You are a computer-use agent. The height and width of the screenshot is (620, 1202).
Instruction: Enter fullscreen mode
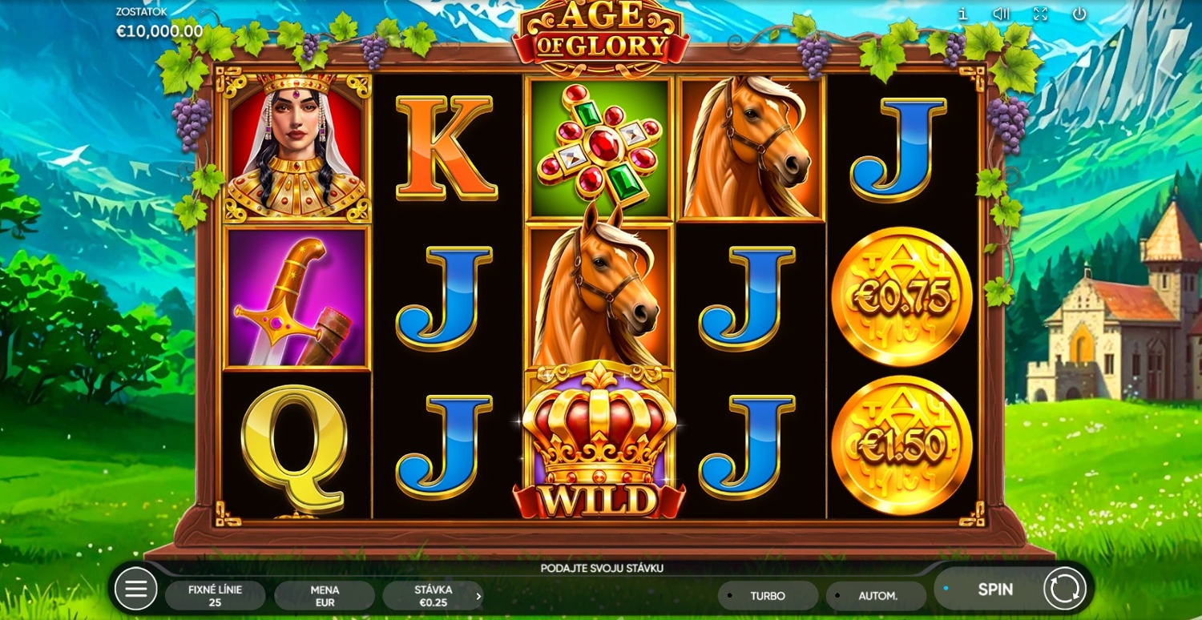1040,14
